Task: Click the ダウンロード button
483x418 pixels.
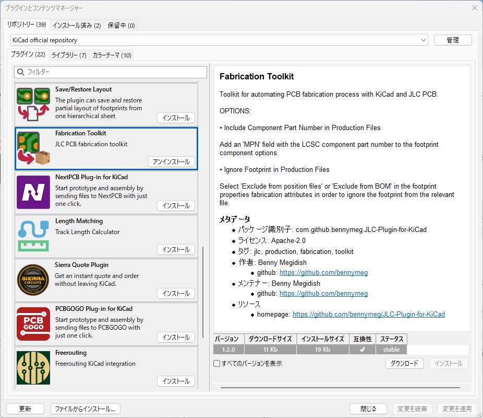Action: tap(404, 363)
